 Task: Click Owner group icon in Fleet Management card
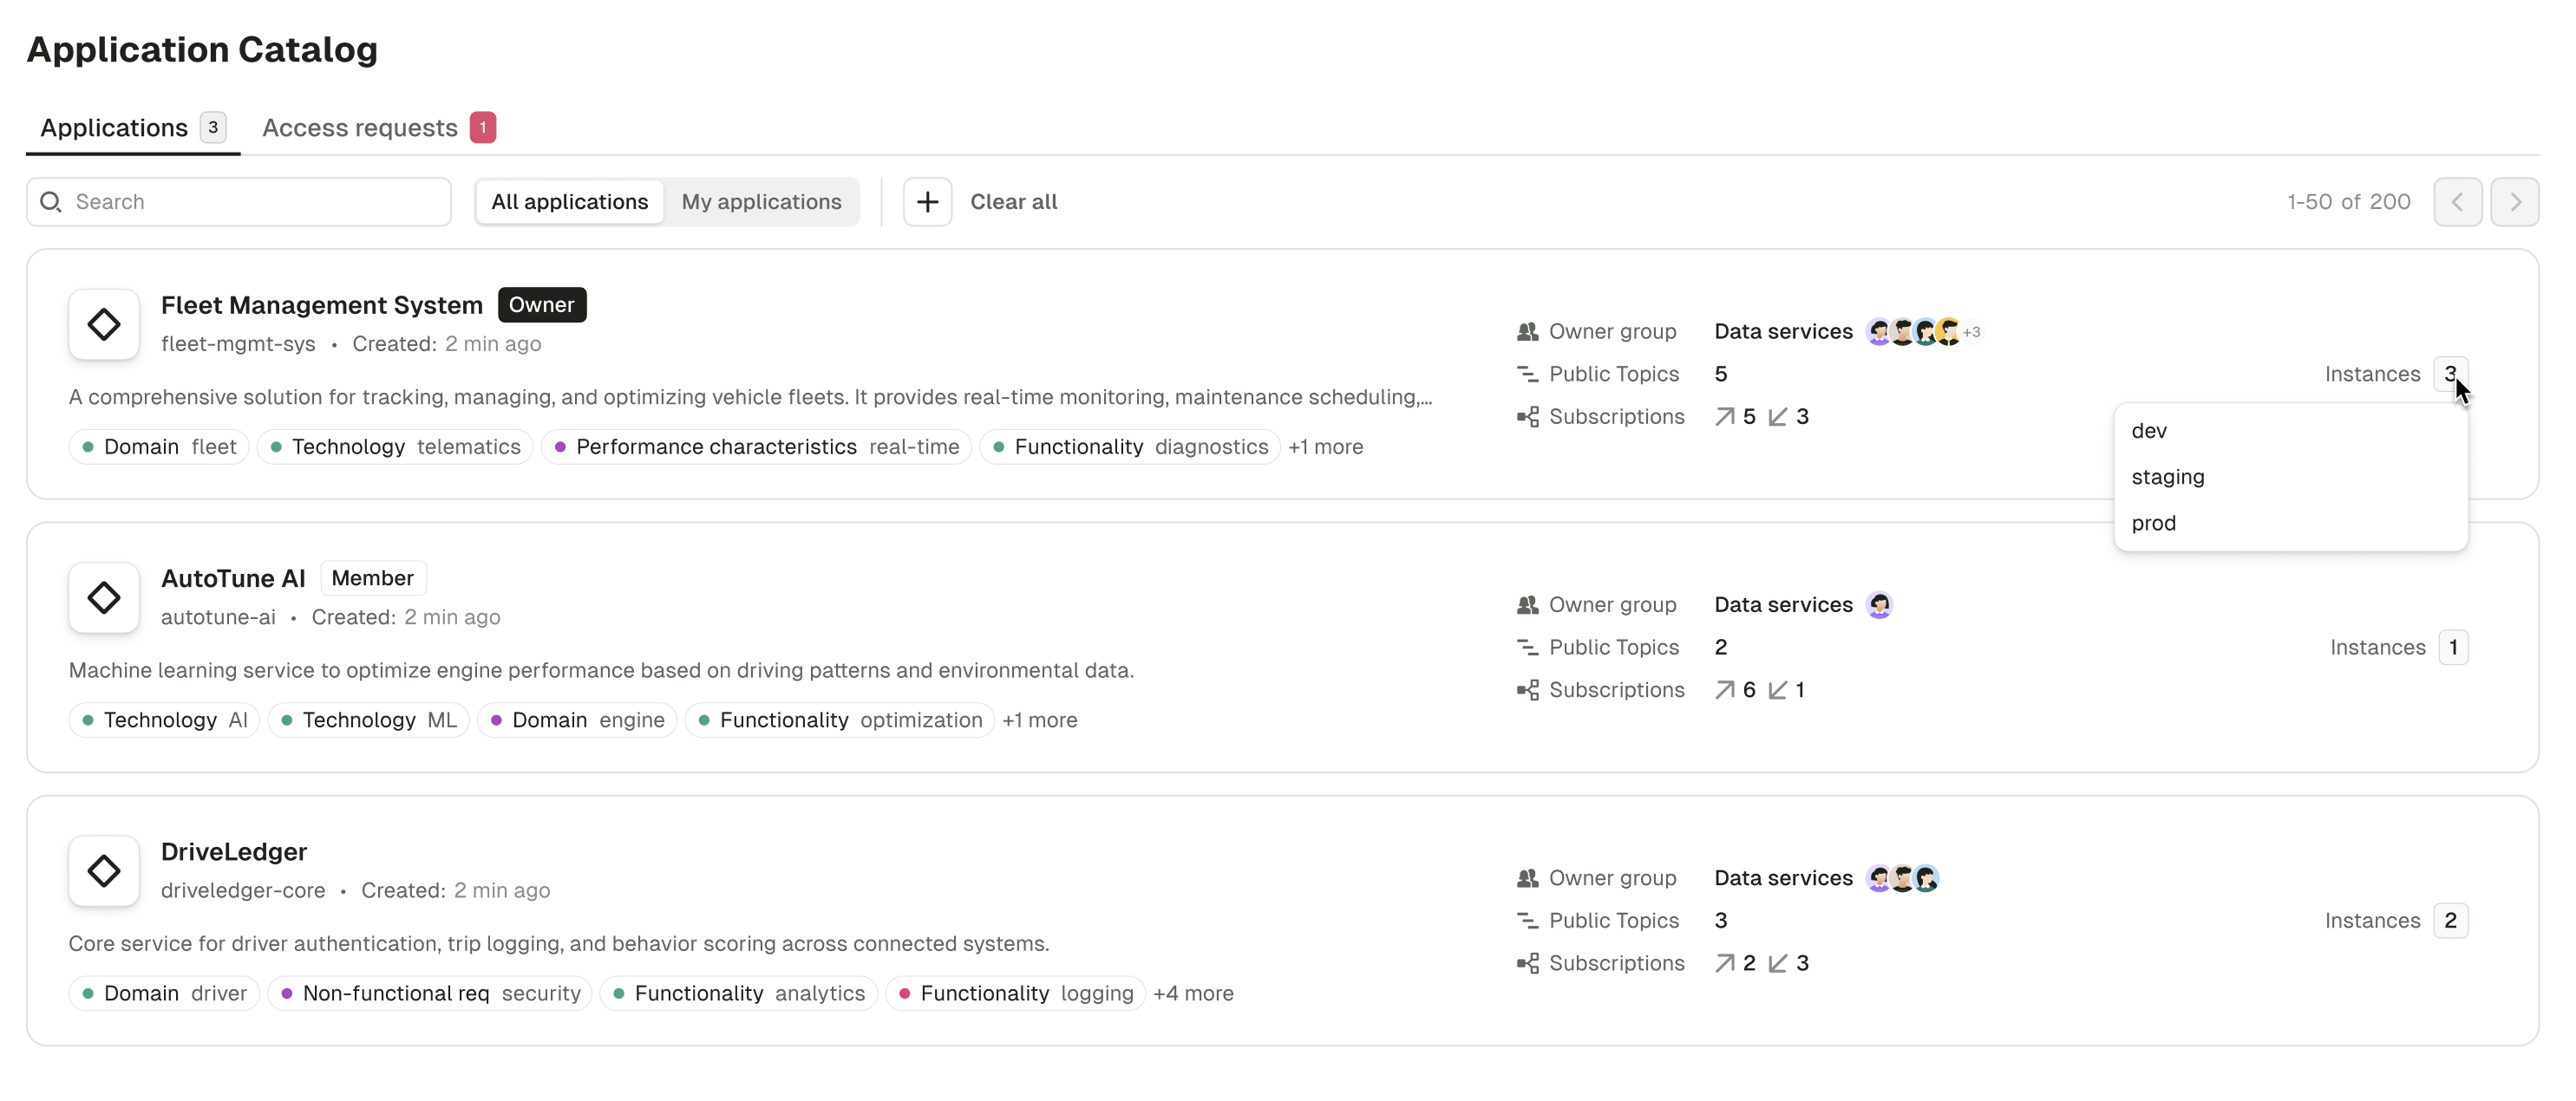pyautogui.click(x=1527, y=332)
